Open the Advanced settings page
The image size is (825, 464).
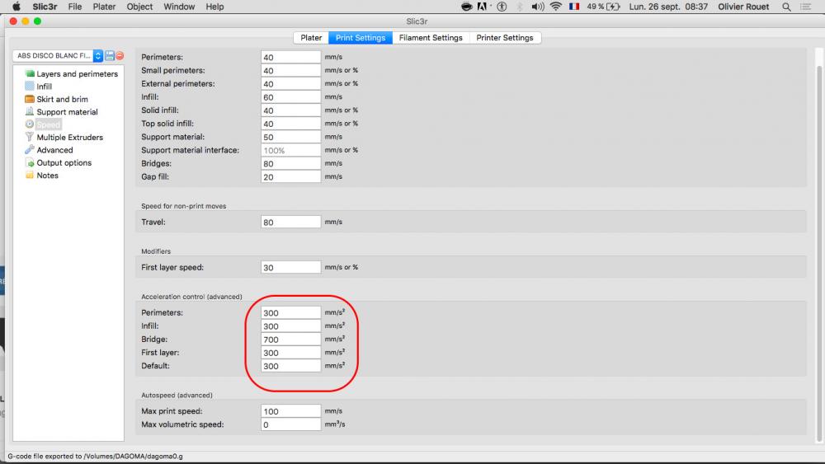tap(54, 150)
